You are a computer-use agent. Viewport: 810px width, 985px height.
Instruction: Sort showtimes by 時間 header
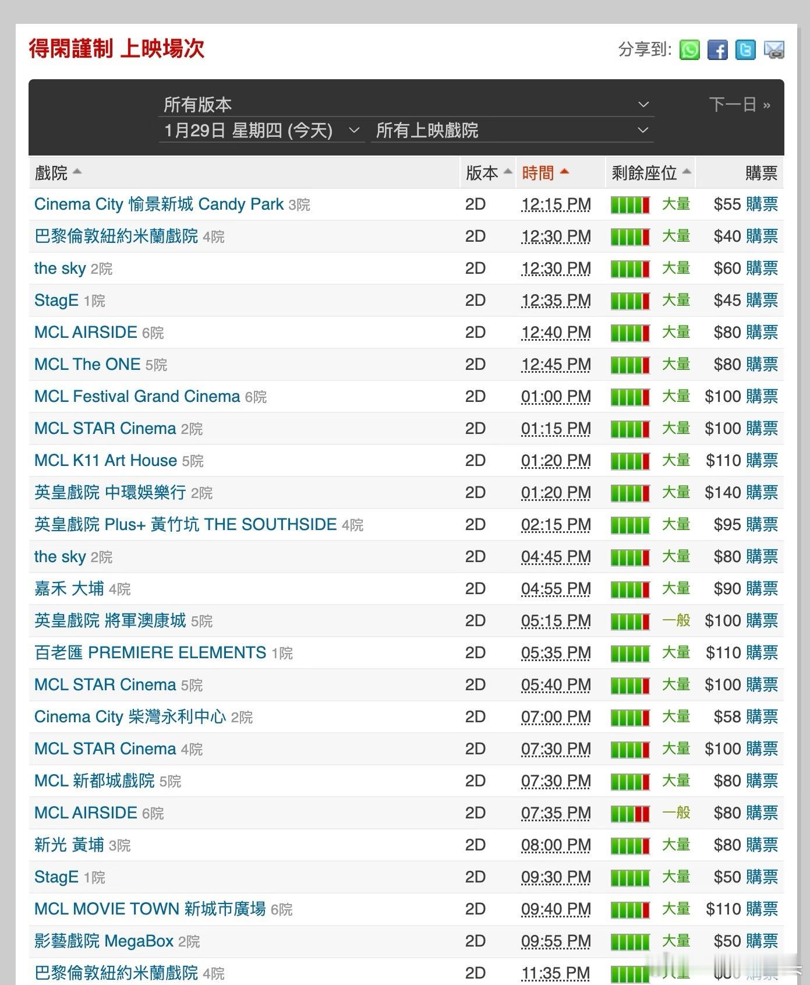[x=545, y=173]
